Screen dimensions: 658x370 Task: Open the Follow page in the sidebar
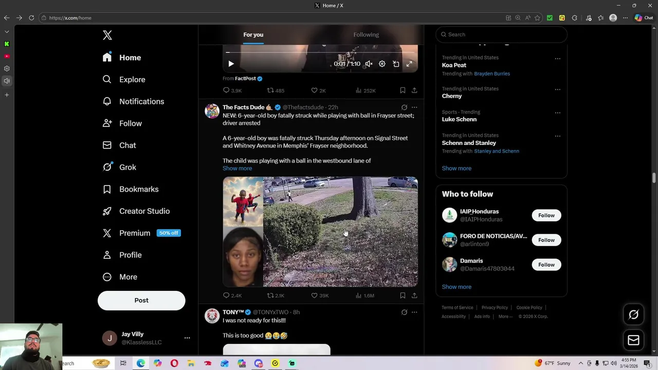tap(122, 123)
